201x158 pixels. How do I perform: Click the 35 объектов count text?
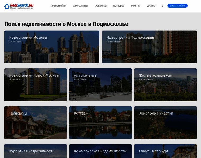(80, 80)
